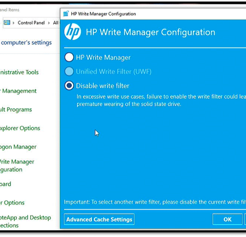Open Administrative Tools in Control Panel
The image size is (246, 237).
click(x=19, y=72)
